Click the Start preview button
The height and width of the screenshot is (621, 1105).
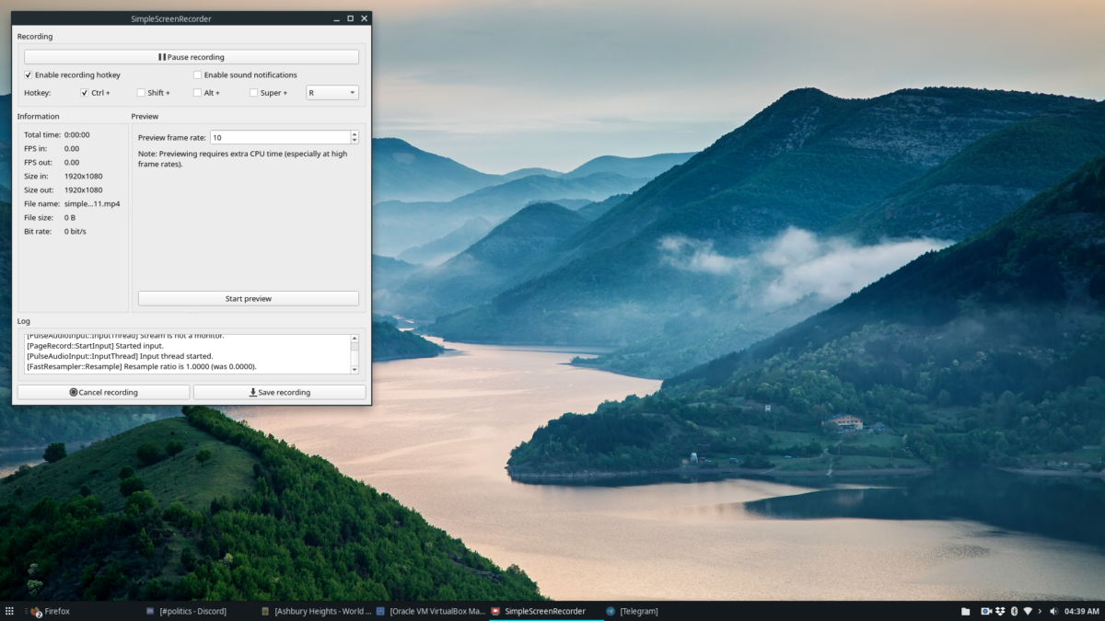(249, 298)
